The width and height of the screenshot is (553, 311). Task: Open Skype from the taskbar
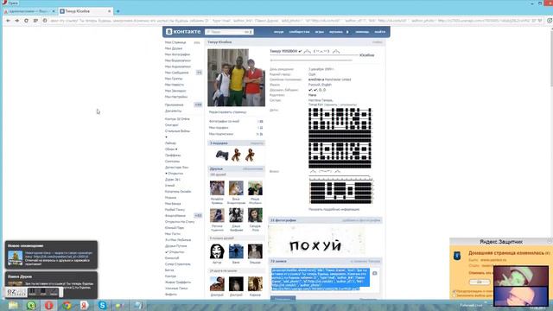tap(102, 305)
